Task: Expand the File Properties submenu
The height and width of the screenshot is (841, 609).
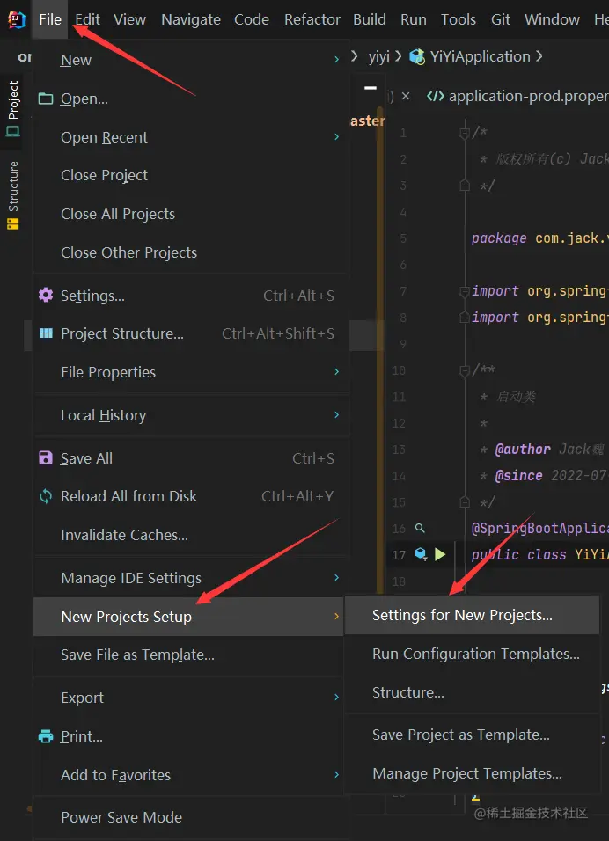Action: 336,372
